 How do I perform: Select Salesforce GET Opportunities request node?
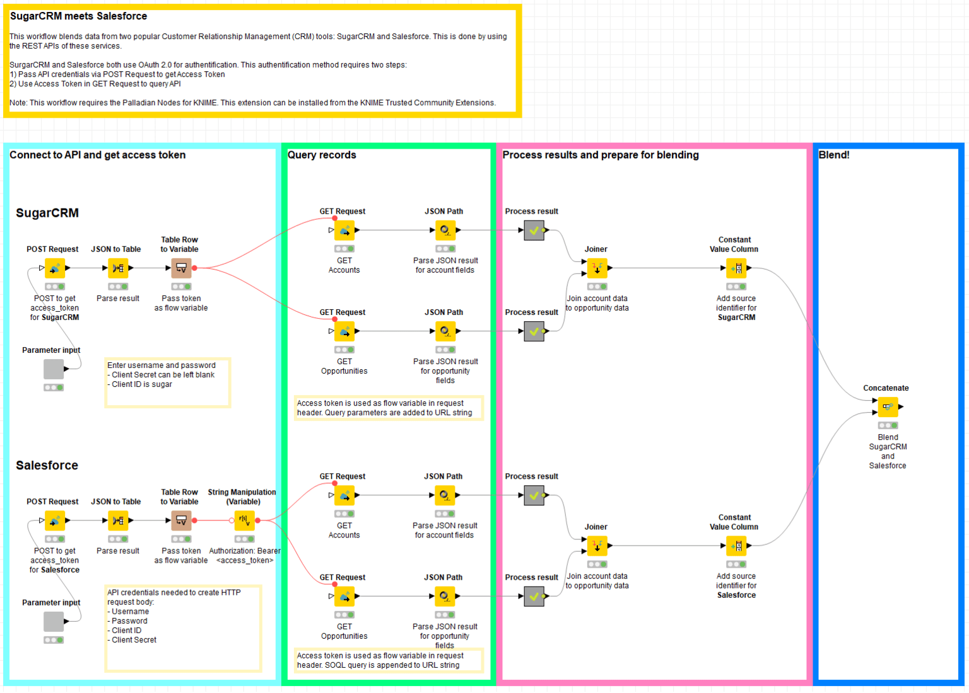pyautogui.click(x=344, y=597)
